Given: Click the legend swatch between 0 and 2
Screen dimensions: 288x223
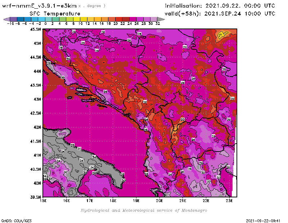Looking at the screenshot, I should tap(49, 19).
